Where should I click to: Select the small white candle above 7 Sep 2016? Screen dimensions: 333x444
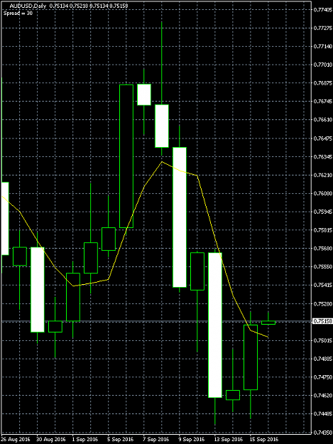(x=144, y=94)
